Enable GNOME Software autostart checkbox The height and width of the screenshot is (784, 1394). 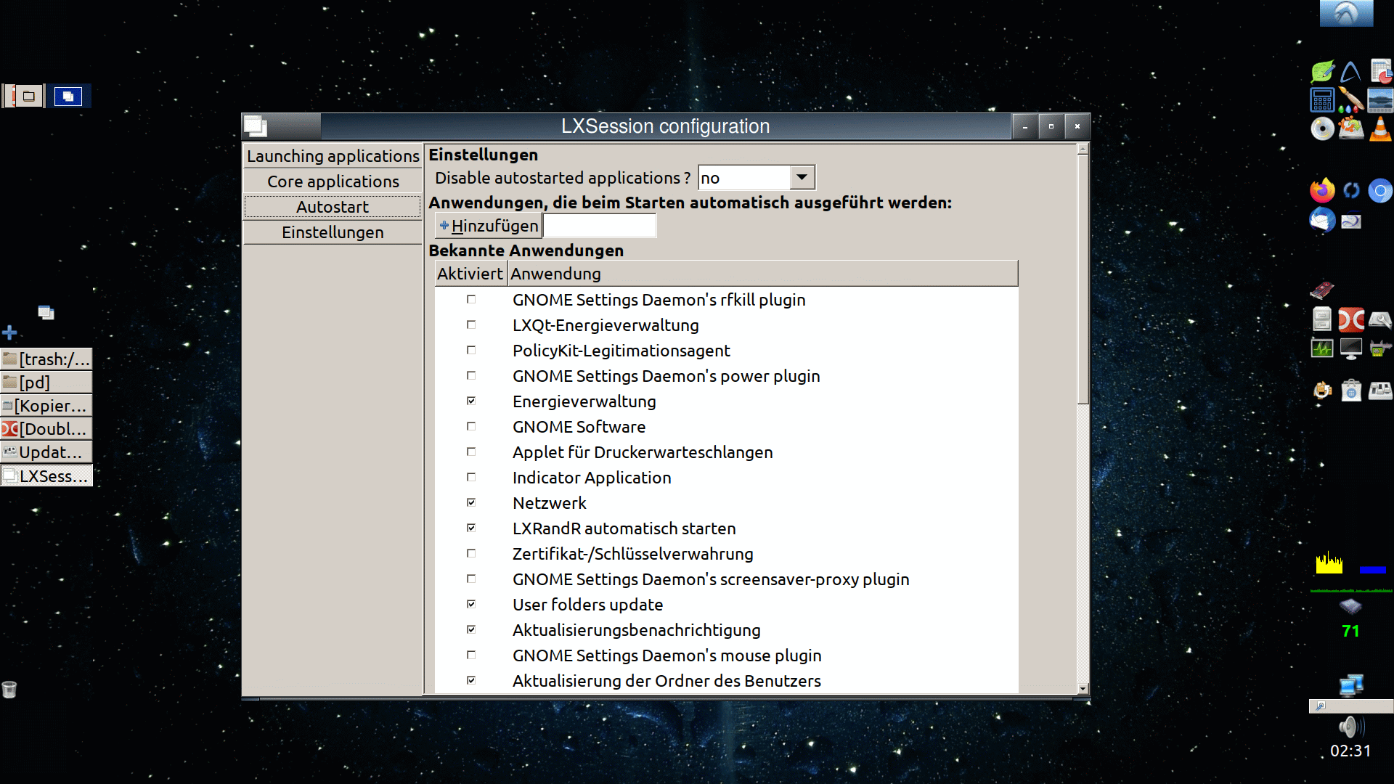471,426
